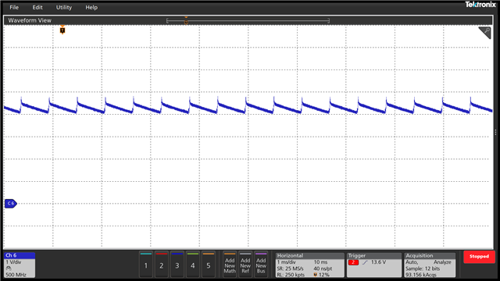Select the orange trigger position marker
The height and width of the screenshot is (281, 500).
tap(62, 30)
